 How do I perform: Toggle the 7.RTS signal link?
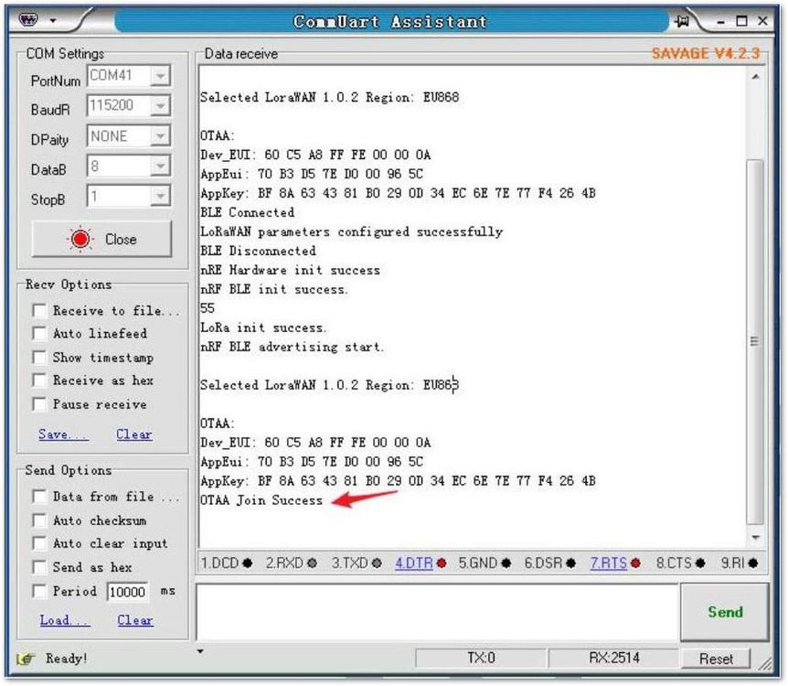pyautogui.click(x=609, y=563)
